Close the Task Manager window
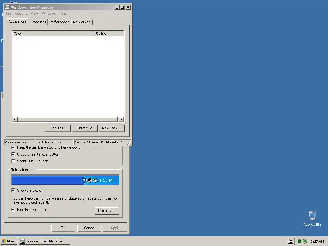 click(128, 7)
